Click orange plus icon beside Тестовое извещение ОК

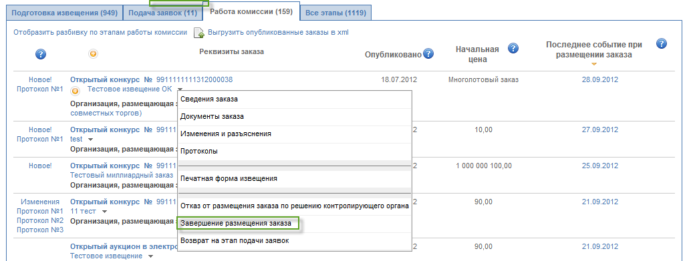75,91
